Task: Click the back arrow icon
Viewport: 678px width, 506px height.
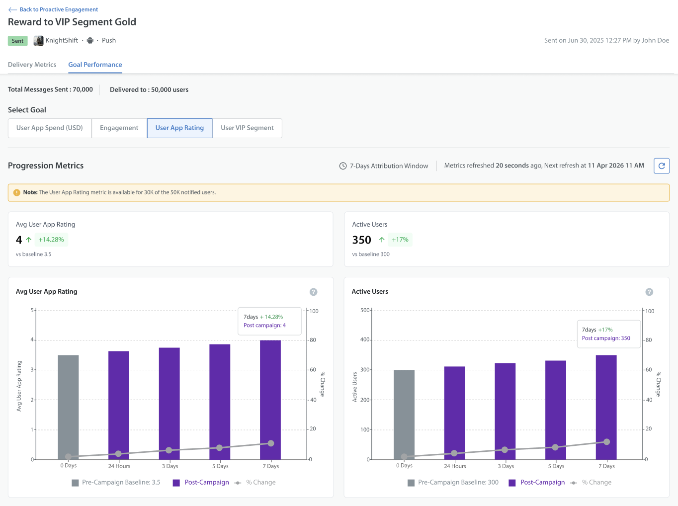Action: (12, 9)
